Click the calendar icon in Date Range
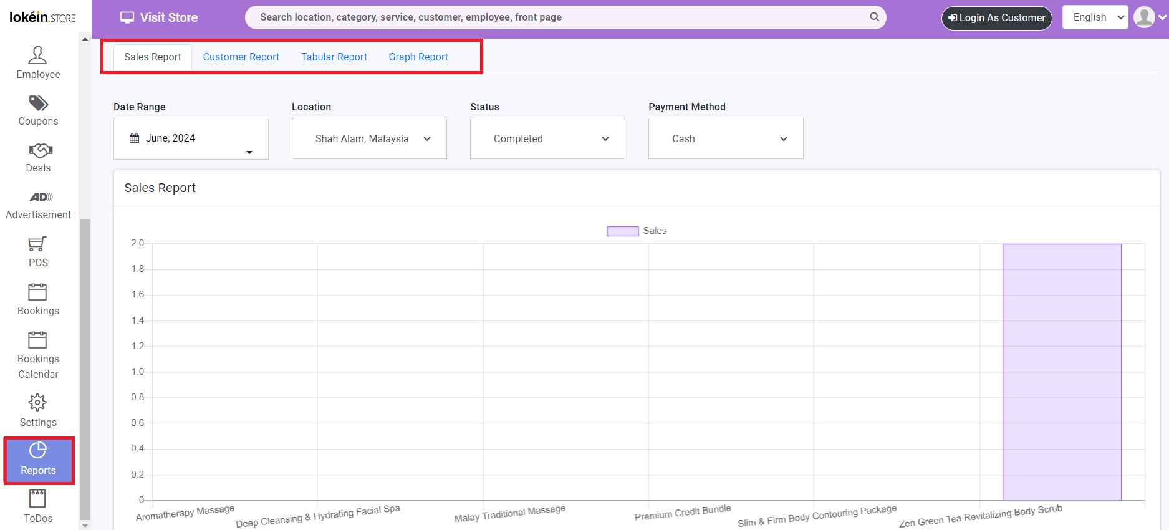The height and width of the screenshot is (530, 1169). click(x=134, y=138)
